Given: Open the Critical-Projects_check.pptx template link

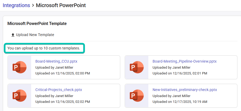Looking at the screenshot, I should coord(59,90).
